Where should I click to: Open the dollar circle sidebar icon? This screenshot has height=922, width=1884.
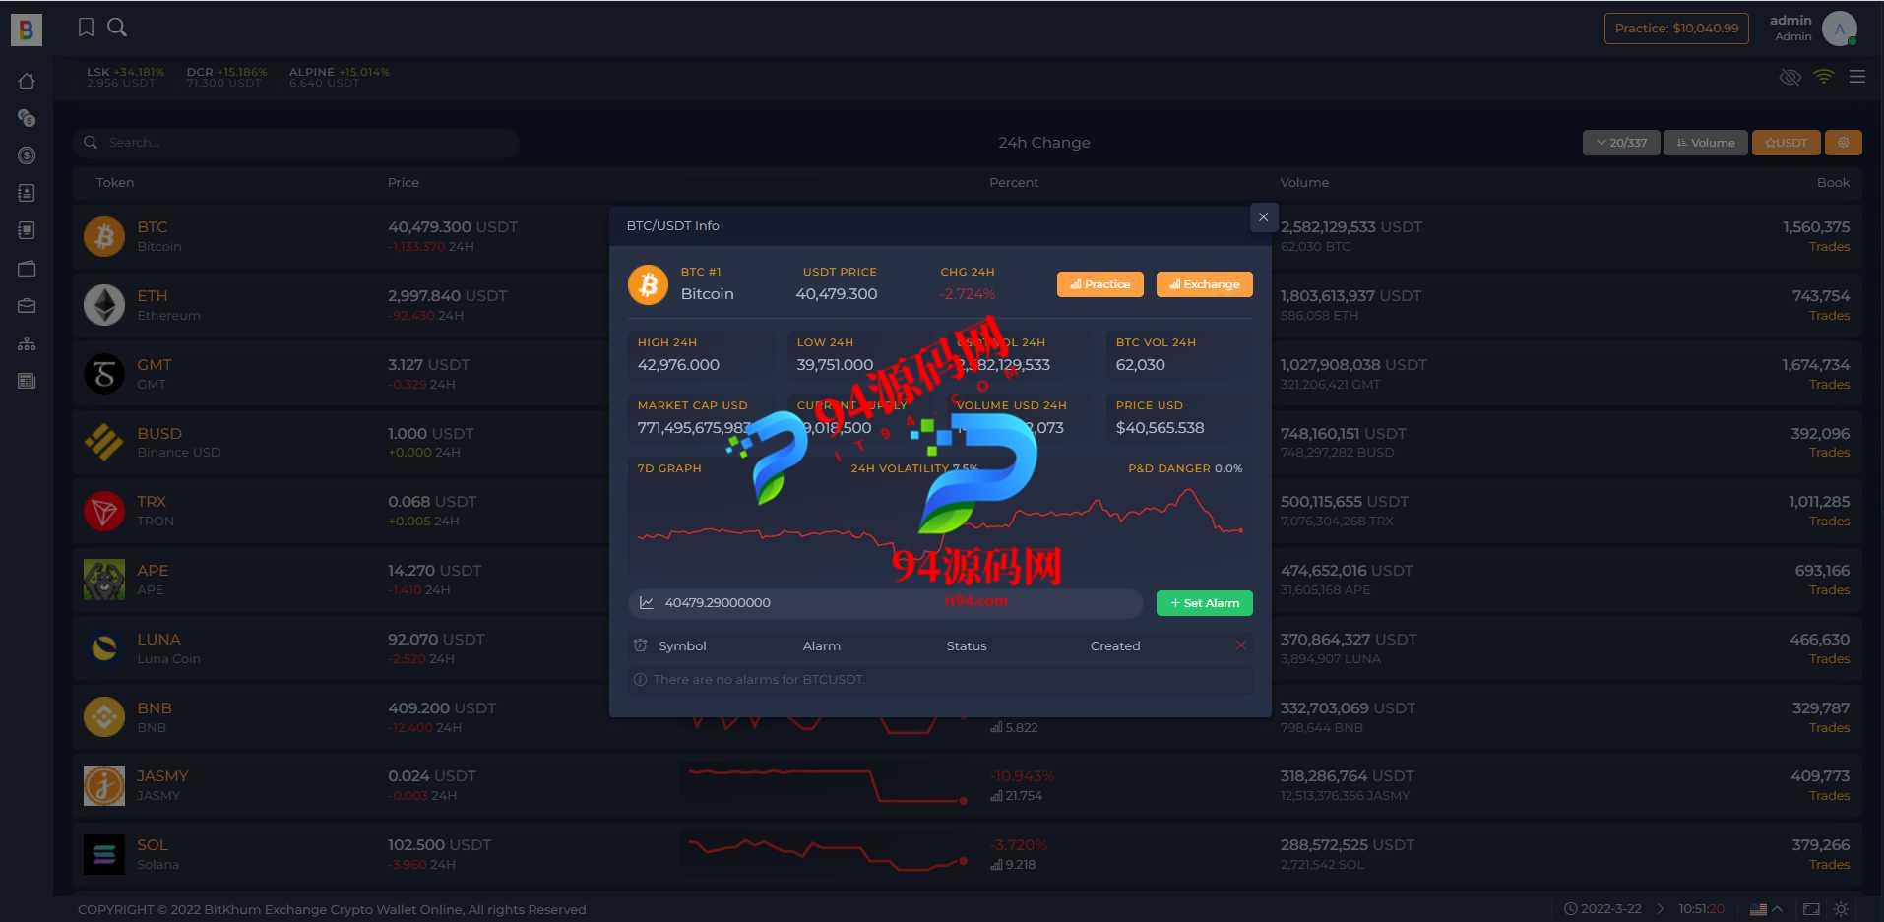click(27, 155)
